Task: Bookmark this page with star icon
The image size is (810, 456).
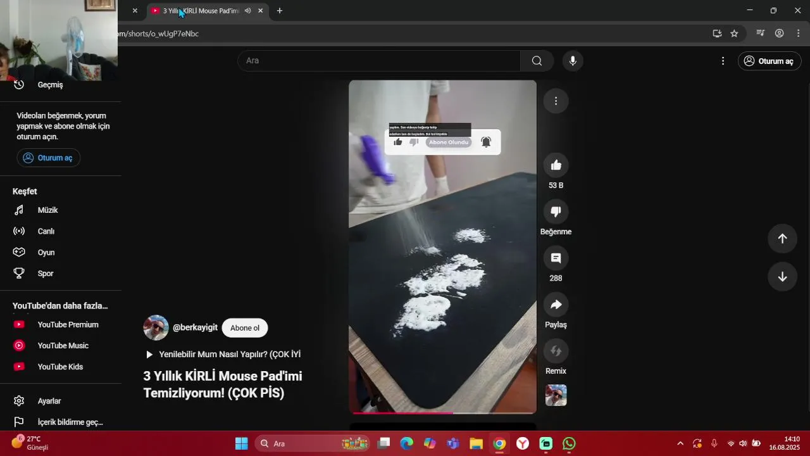Action: pos(734,34)
